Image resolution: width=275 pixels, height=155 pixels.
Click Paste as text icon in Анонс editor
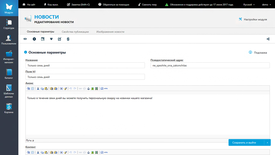click(52, 89)
